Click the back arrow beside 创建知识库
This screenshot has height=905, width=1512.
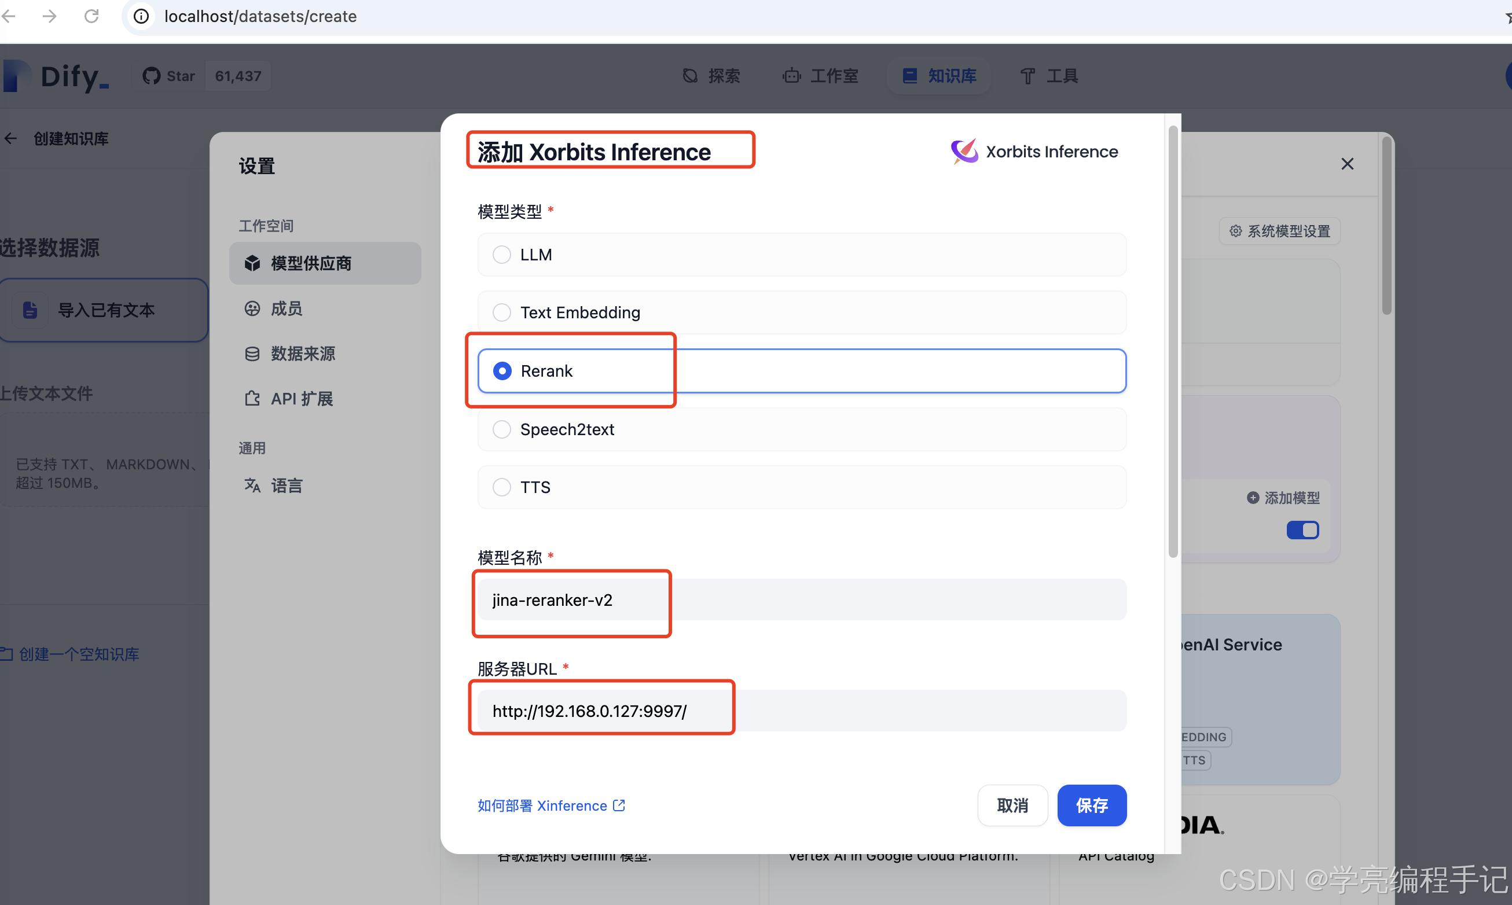click(x=10, y=138)
